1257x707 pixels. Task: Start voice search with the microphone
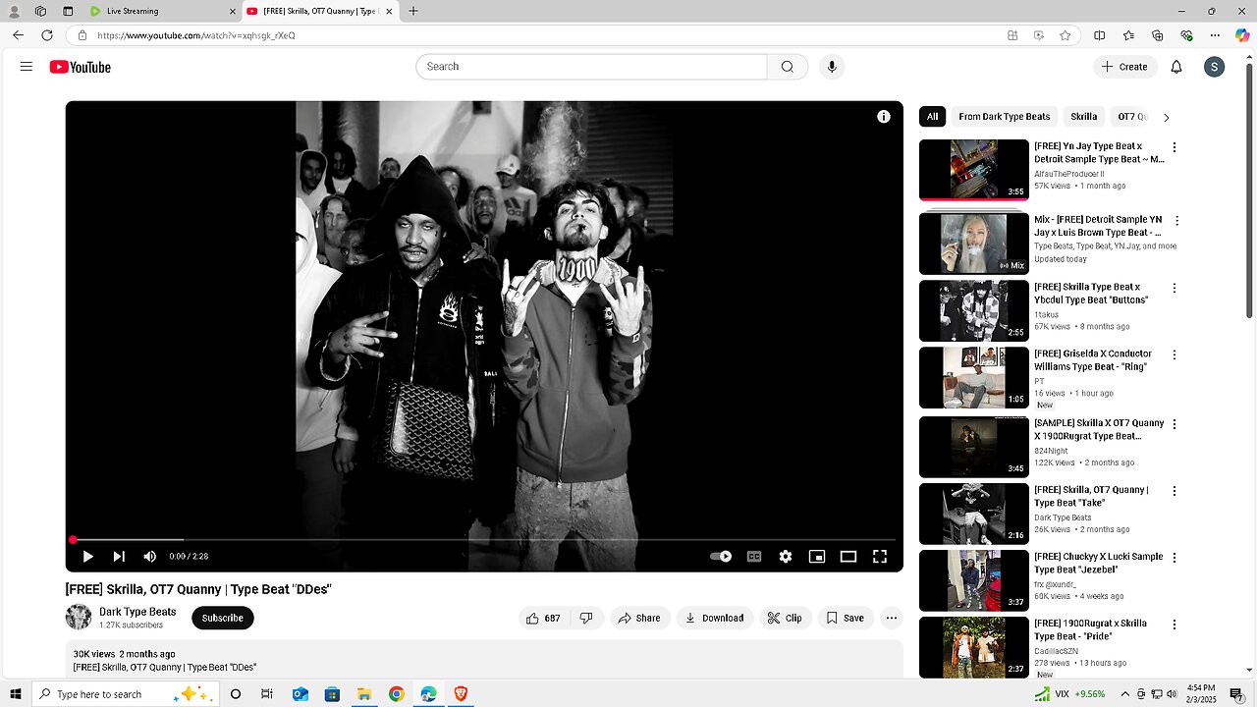(x=832, y=67)
